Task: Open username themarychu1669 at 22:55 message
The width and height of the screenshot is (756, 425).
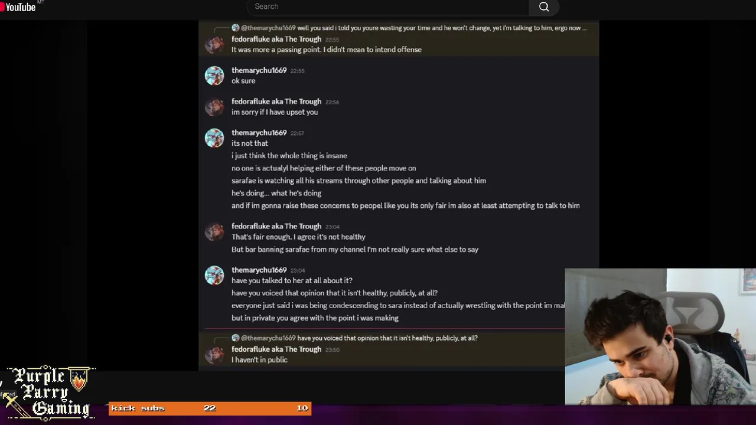Action: [259, 70]
